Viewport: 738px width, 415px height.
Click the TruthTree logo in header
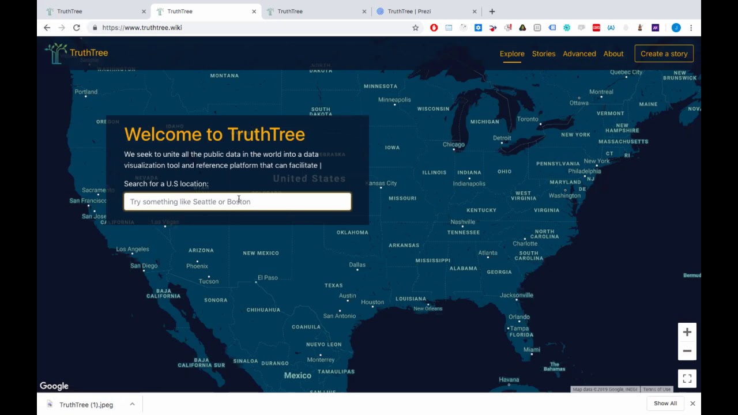77,53
